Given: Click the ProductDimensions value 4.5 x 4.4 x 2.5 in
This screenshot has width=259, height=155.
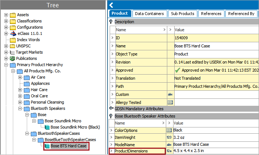Looking at the screenshot, I should (x=189, y=151).
